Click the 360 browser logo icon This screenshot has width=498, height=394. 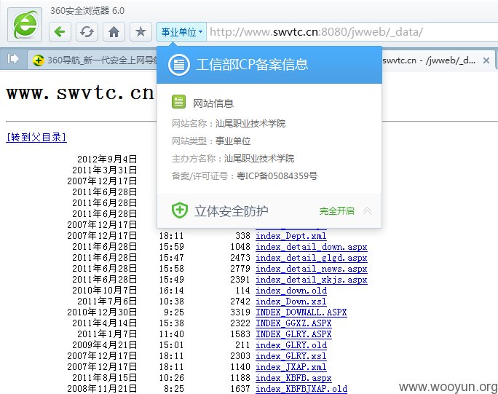pos(25,25)
